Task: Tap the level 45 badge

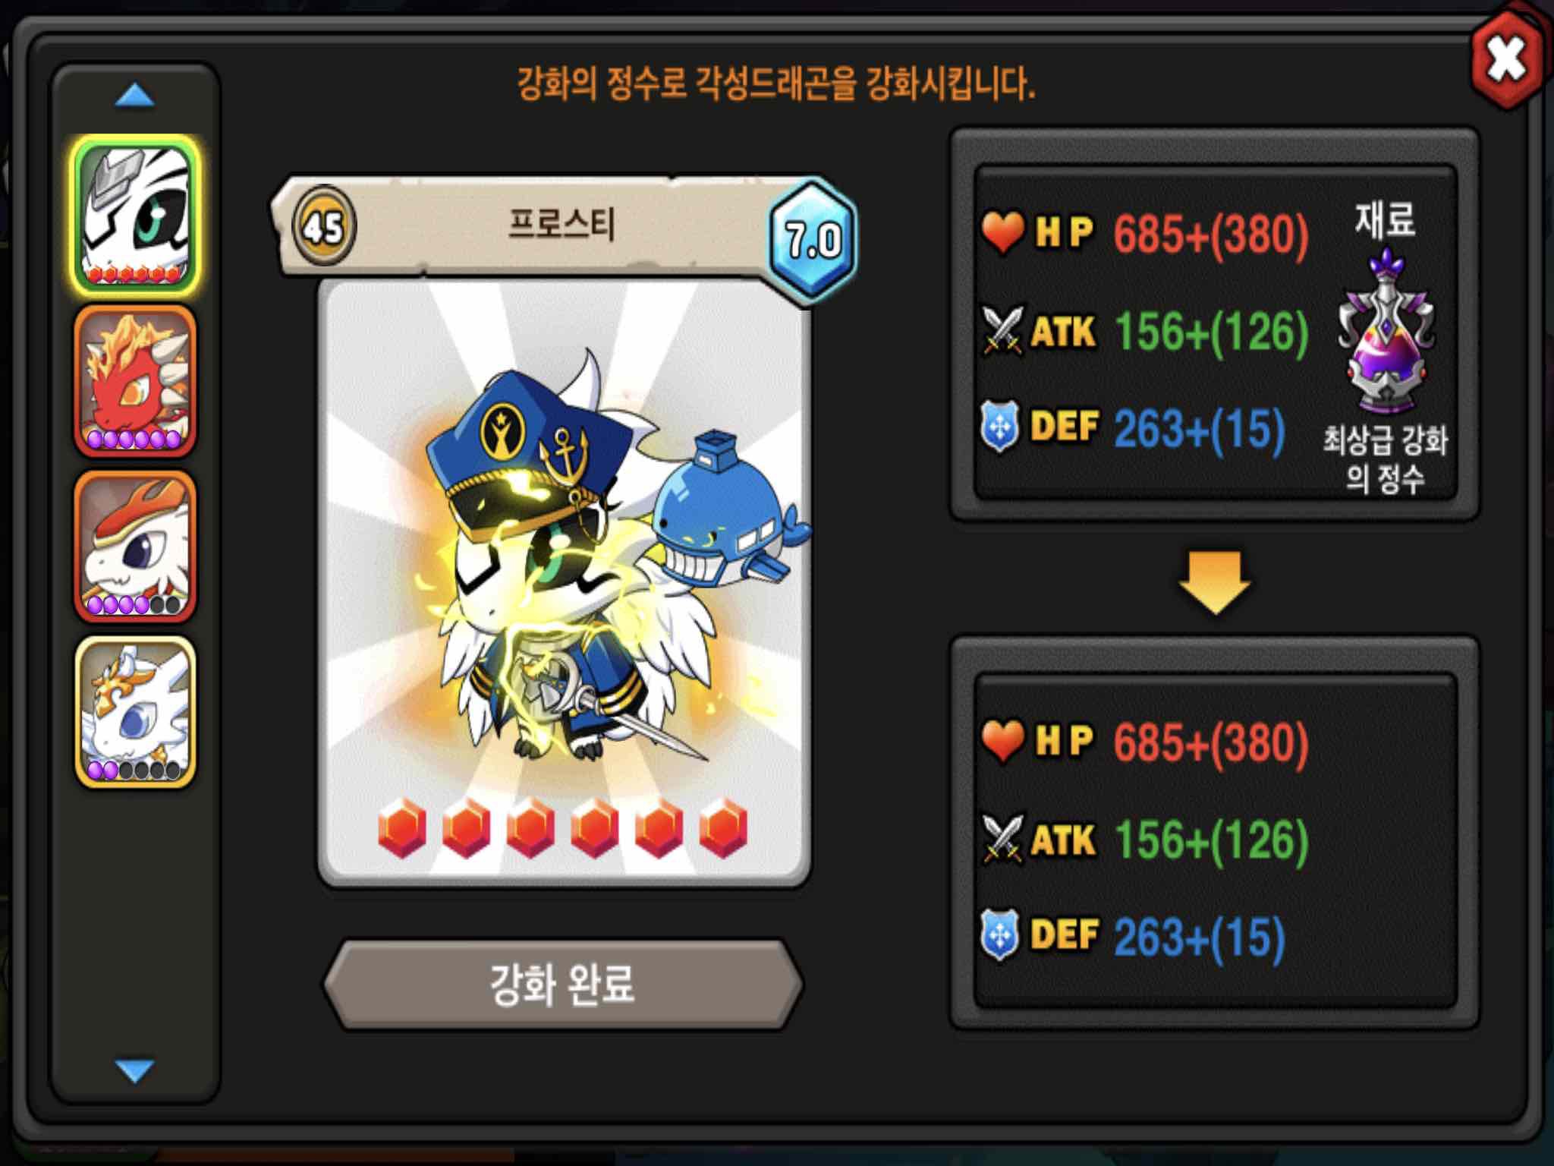Action: (x=325, y=225)
